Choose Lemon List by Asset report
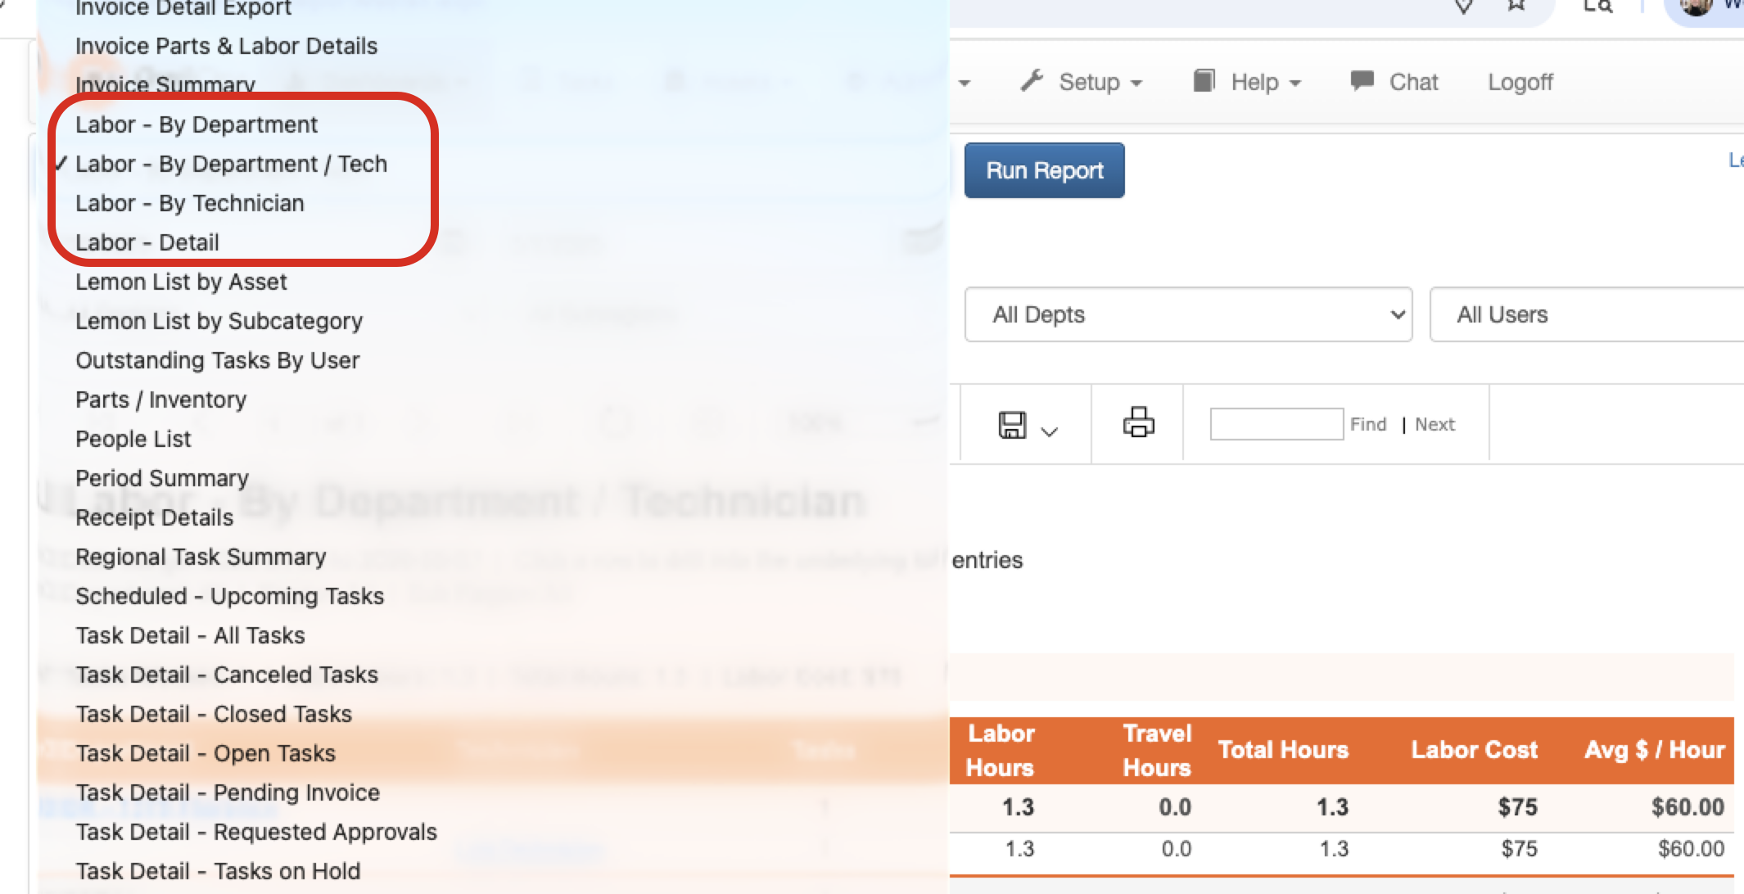The image size is (1744, 894). click(181, 282)
